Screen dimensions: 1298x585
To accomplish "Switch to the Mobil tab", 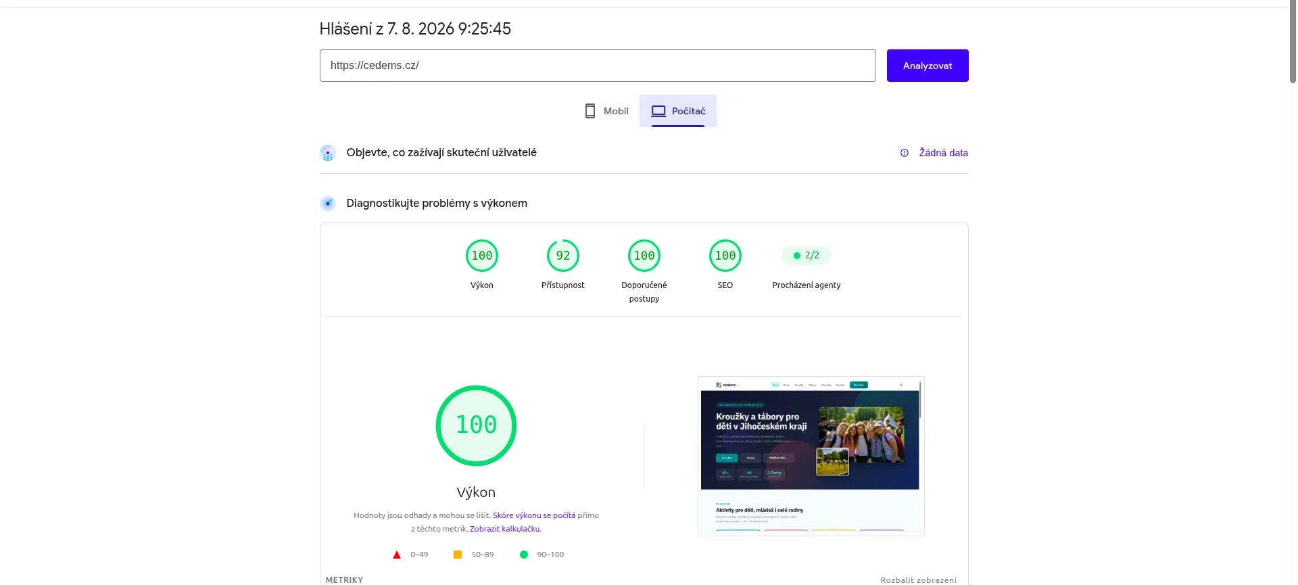I will pos(606,111).
